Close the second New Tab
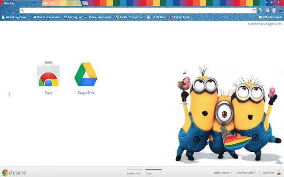The width and height of the screenshot is (284, 177). [78, 3]
